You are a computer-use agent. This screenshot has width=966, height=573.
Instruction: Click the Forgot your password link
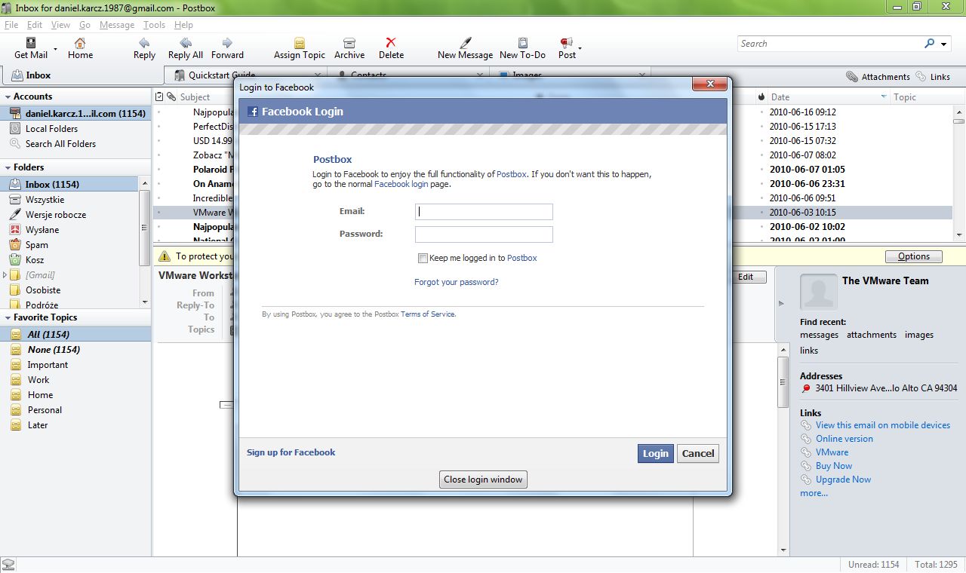coord(457,282)
